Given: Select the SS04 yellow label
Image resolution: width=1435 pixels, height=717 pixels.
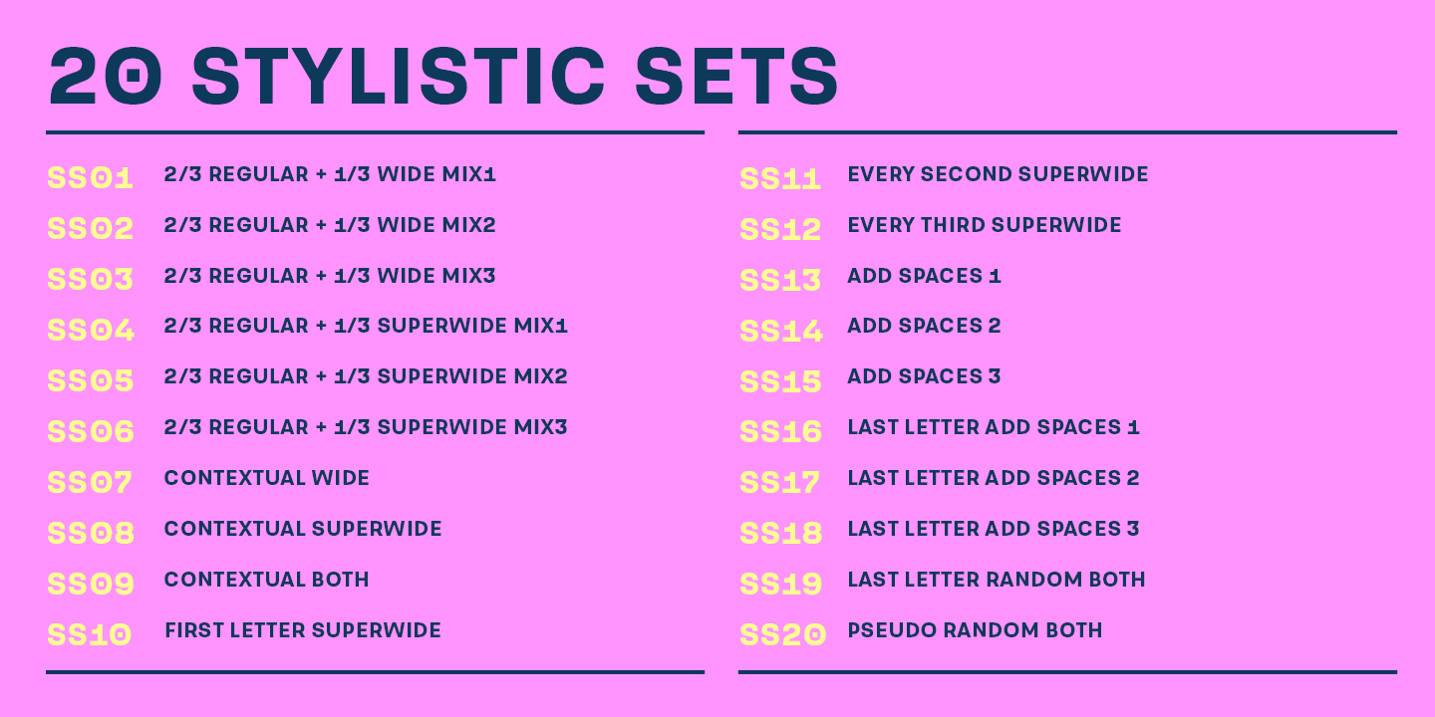Looking at the screenshot, I should click(91, 331).
